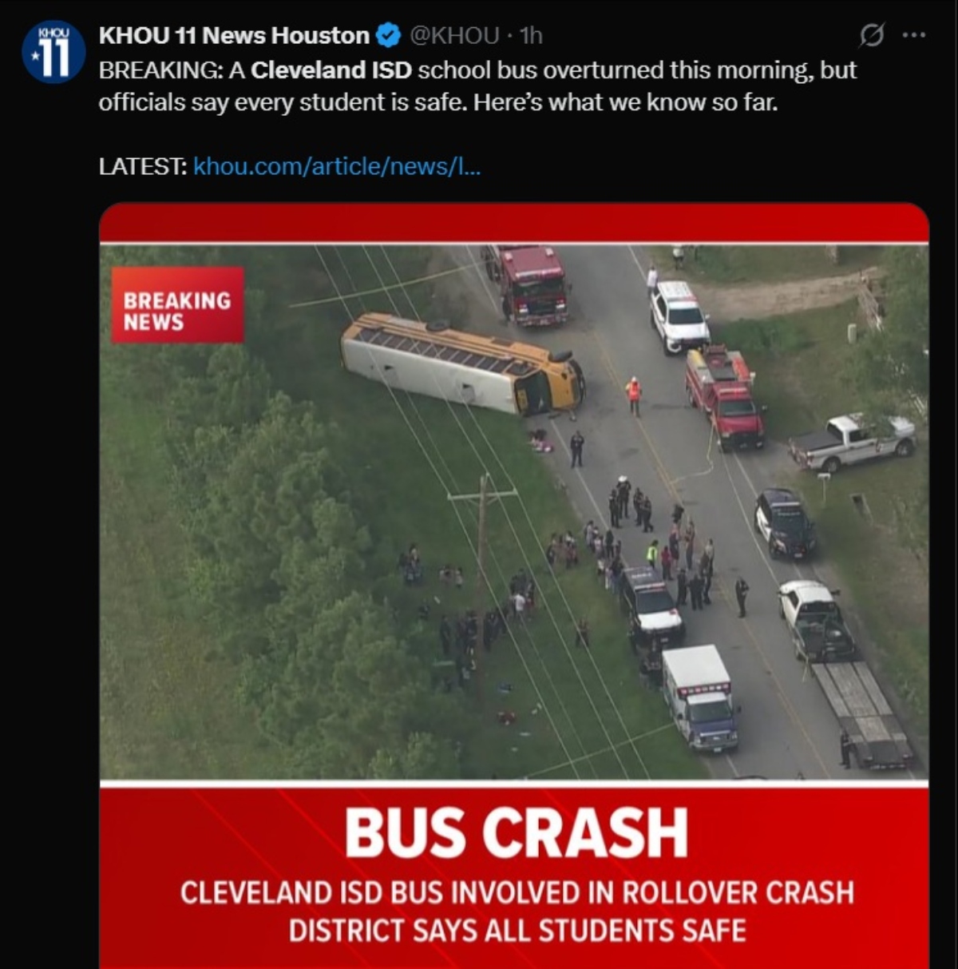
Task: Follow the khou.com/article/news link
Action: pos(337,166)
